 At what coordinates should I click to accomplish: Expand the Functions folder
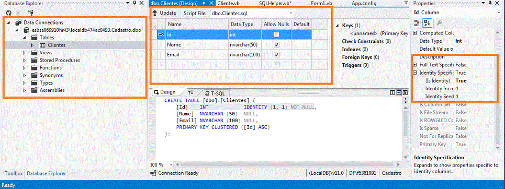pos(25,68)
